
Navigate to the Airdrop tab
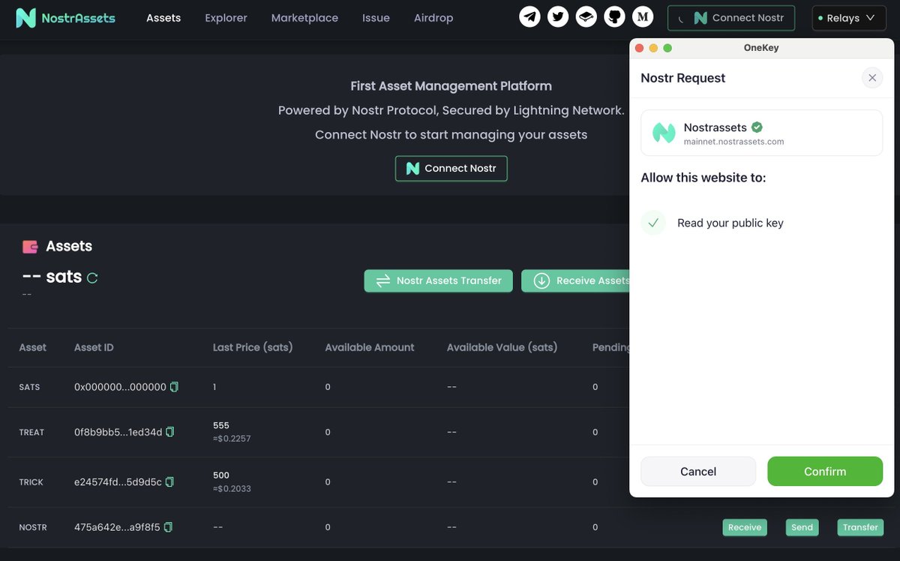(x=433, y=18)
